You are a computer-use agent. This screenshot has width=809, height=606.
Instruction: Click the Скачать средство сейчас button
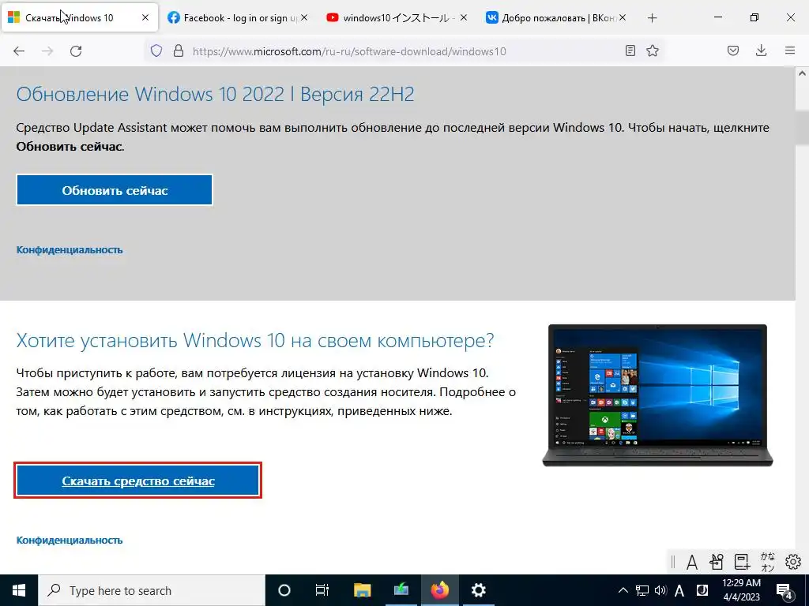(x=137, y=481)
